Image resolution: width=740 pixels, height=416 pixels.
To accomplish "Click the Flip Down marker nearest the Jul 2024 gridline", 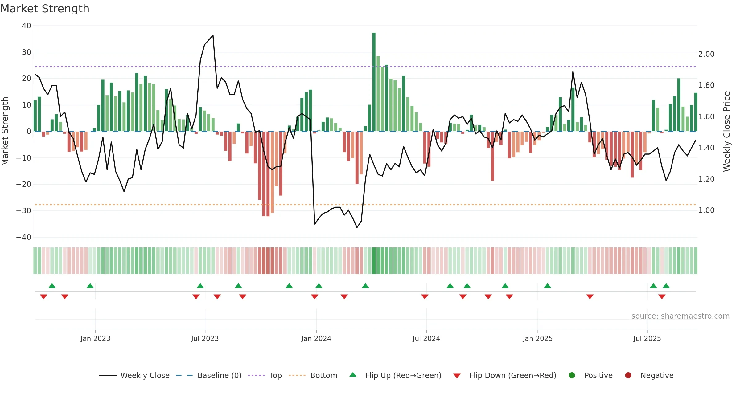I will click(425, 297).
